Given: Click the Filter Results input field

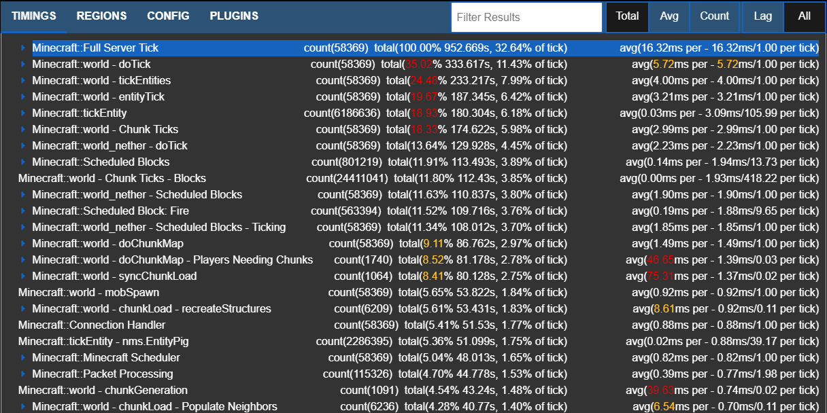Looking at the screenshot, I should pyautogui.click(x=526, y=18).
